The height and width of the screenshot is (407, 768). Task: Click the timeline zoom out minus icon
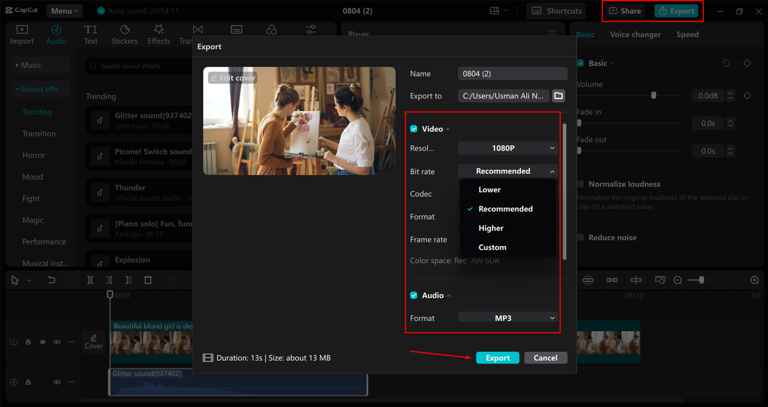point(677,280)
